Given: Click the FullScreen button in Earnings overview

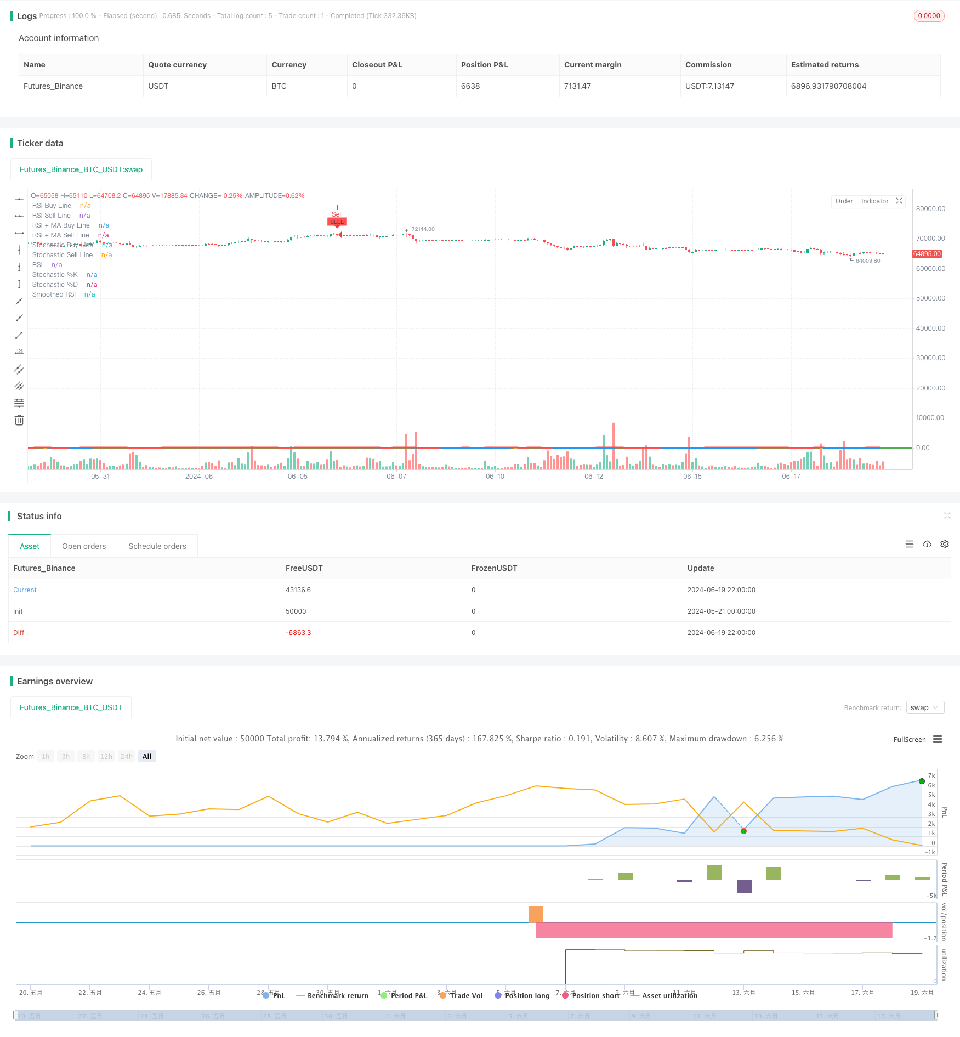Looking at the screenshot, I should [x=909, y=739].
